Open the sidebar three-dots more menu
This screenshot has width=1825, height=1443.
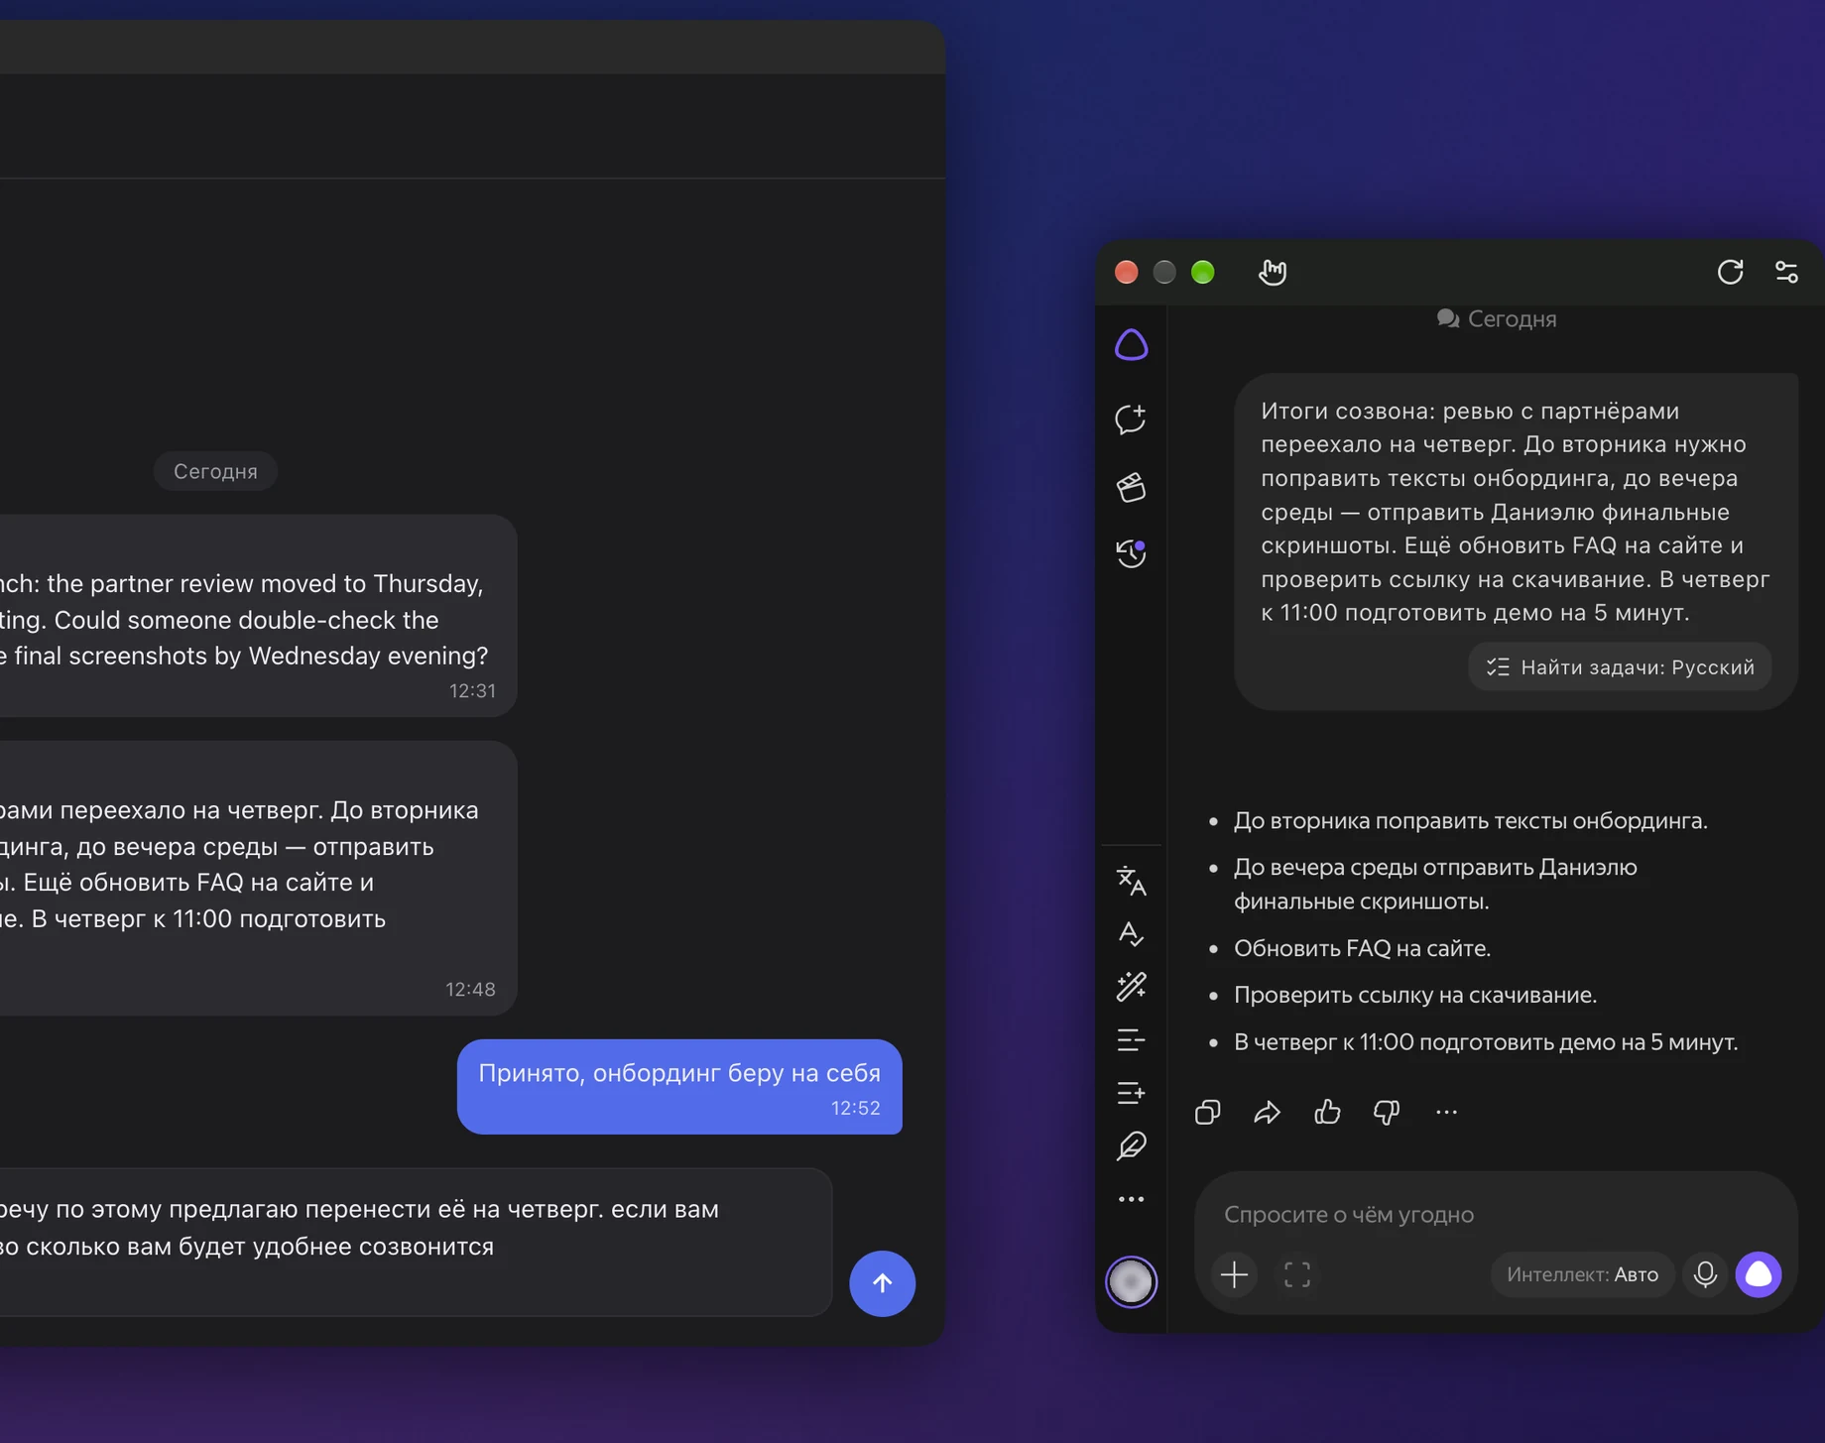[x=1131, y=1199]
